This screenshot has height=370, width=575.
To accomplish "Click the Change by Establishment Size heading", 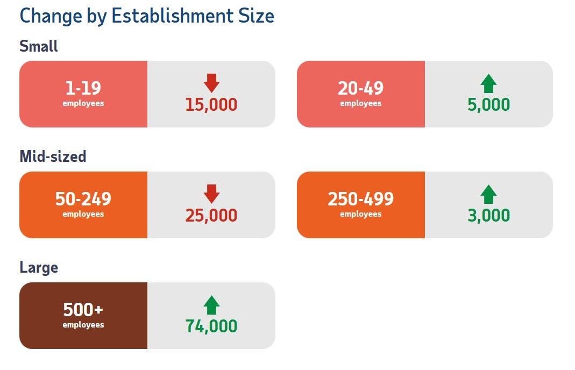I will (147, 16).
